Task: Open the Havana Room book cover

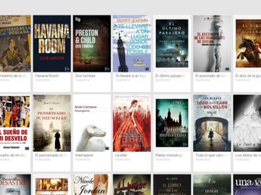Action: 52,43
